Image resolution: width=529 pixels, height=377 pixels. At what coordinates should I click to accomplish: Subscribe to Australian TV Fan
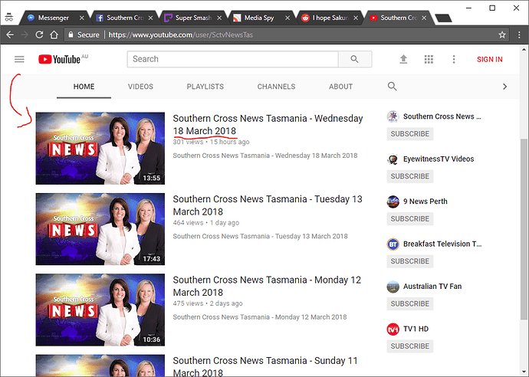[x=410, y=304]
